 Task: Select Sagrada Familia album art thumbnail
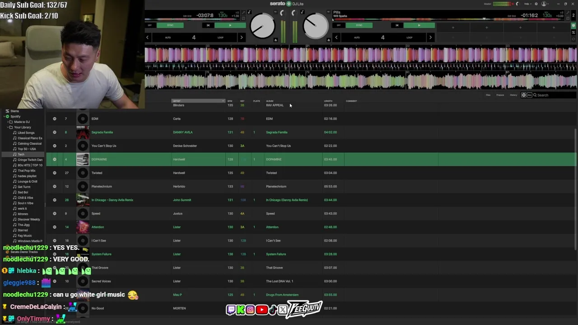[83, 132]
